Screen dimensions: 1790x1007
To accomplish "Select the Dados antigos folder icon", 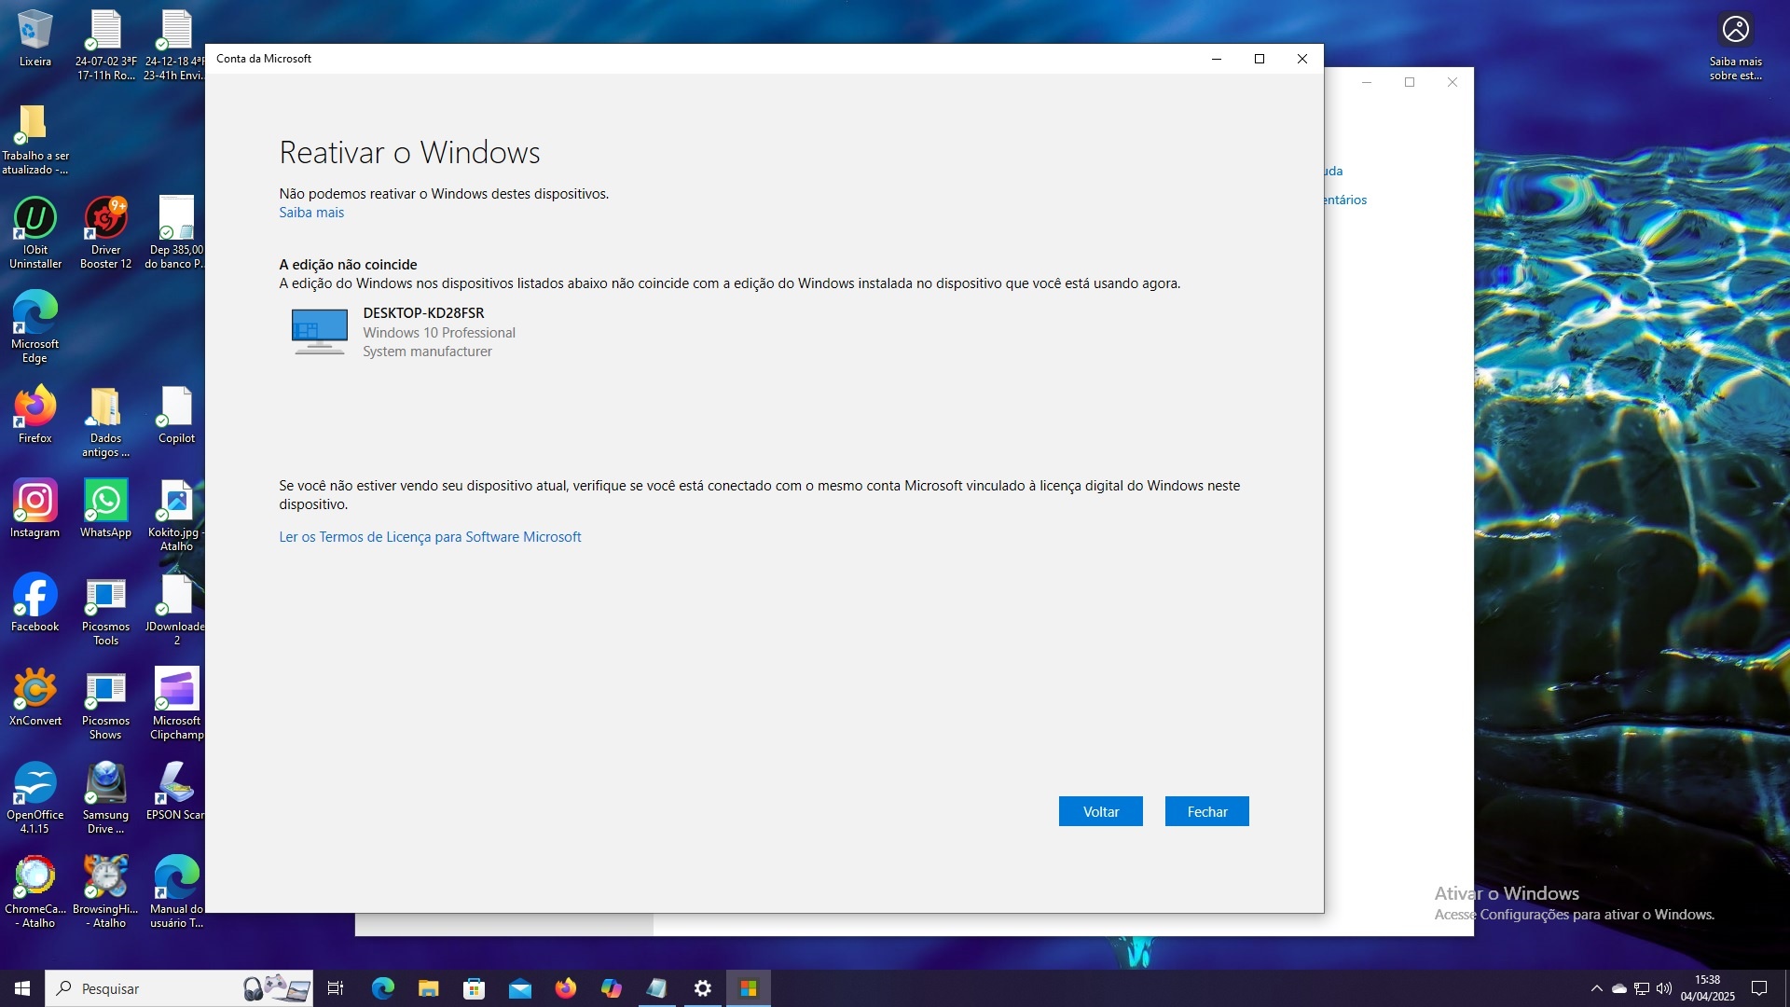I will pos(105,421).
